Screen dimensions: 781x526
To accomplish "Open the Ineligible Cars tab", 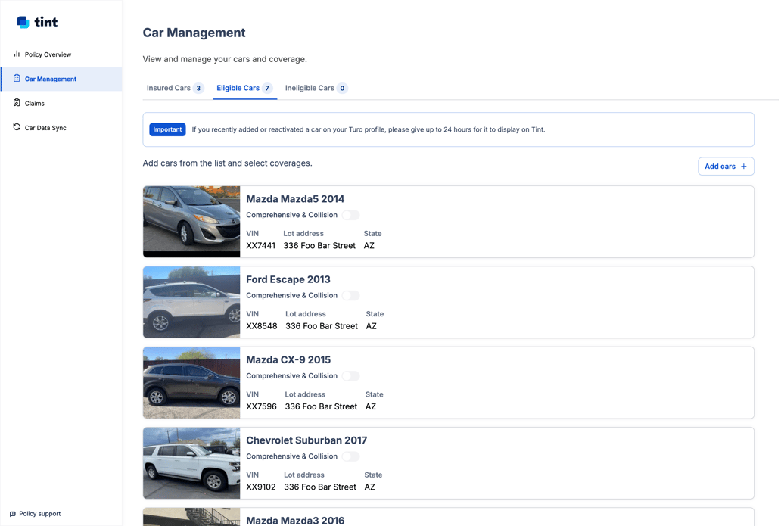I will click(316, 89).
